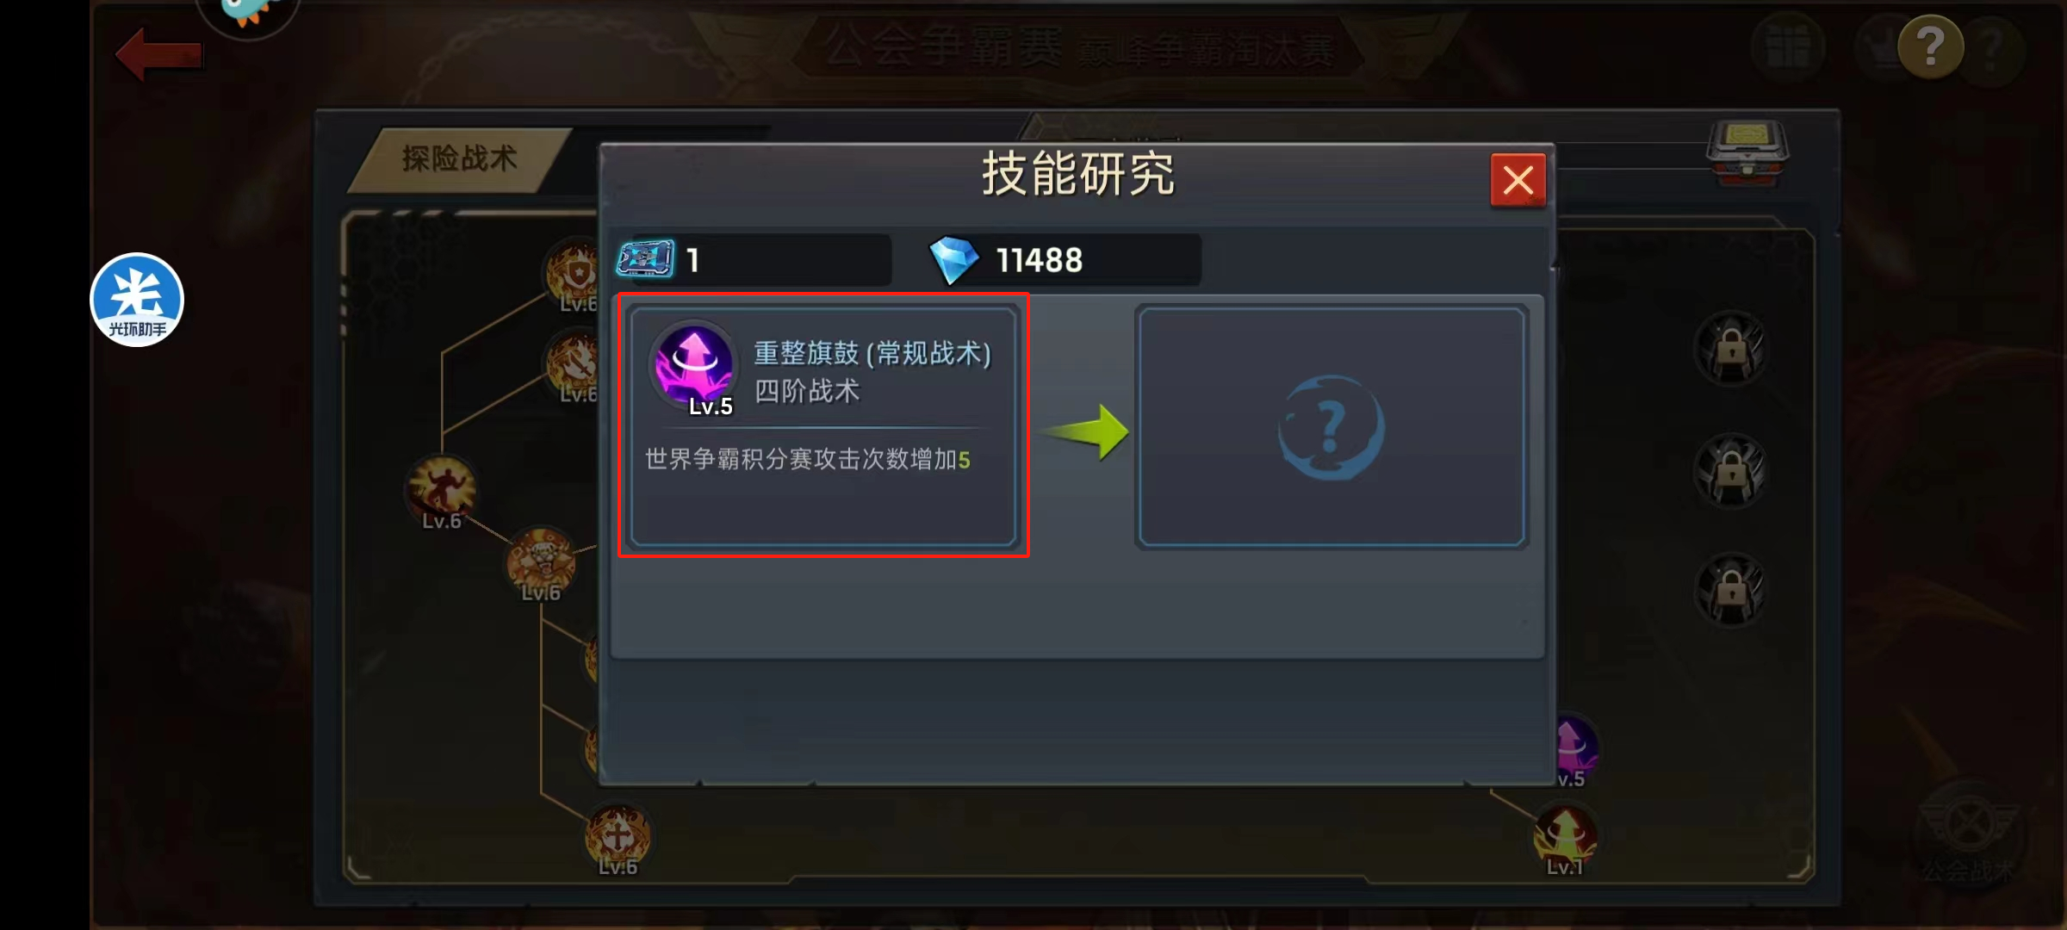
Task: Select the top locked tactic slot
Action: point(1731,349)
